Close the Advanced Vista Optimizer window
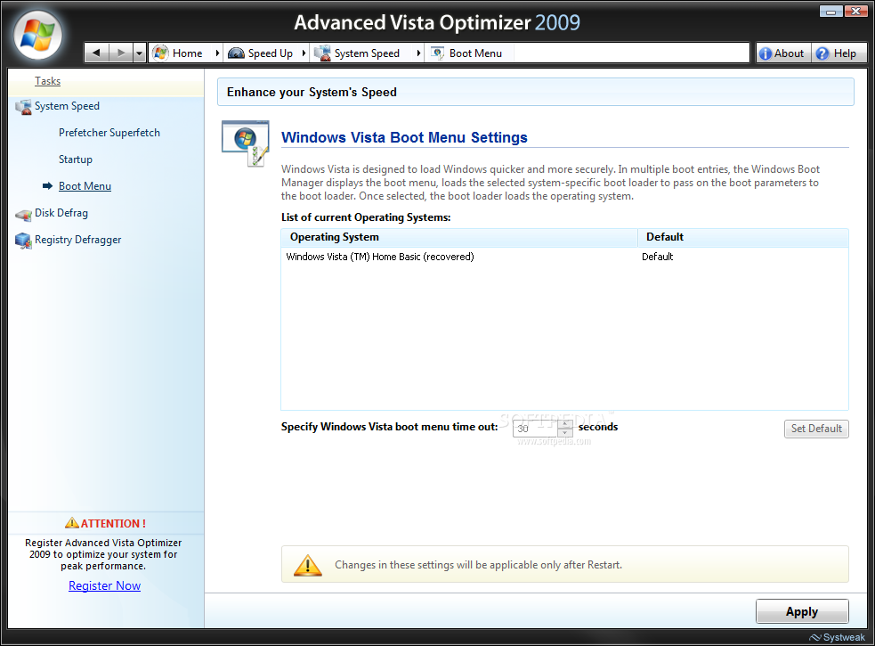875x646 pixels. (855, 12)
